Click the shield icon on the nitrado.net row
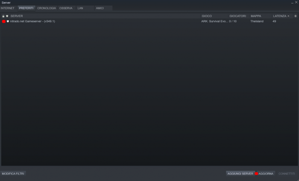The height and width of the screenshot is (181, 299). pos(8,21)
